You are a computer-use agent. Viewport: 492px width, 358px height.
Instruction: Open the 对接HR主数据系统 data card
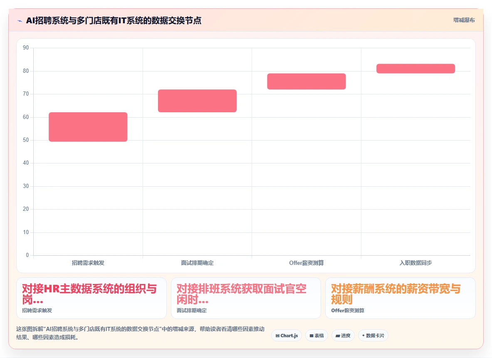coord(91,298)
